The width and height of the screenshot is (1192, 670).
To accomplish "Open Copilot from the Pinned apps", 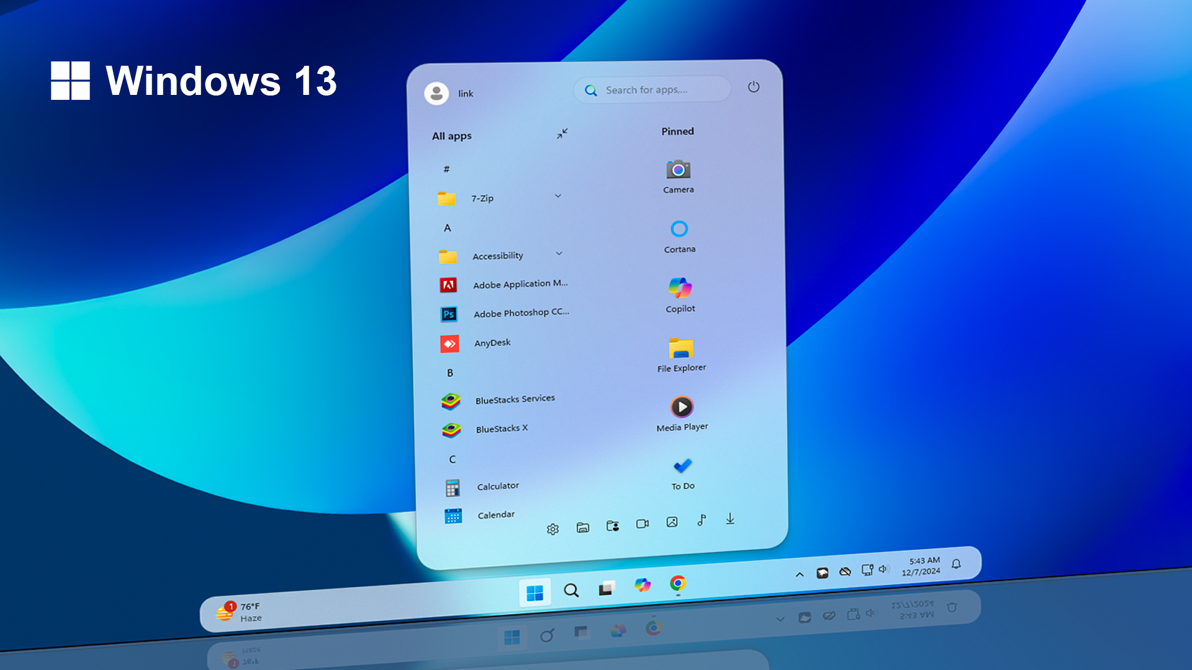I will 681,288.
